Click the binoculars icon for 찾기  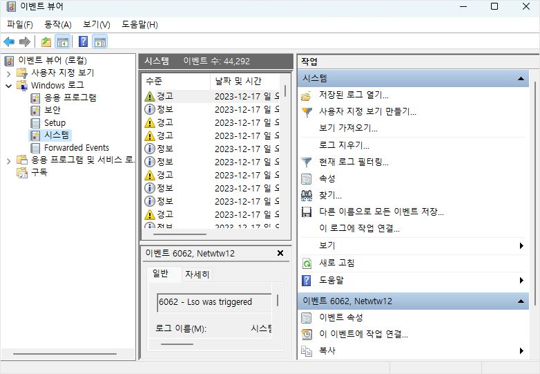[307, 196]
